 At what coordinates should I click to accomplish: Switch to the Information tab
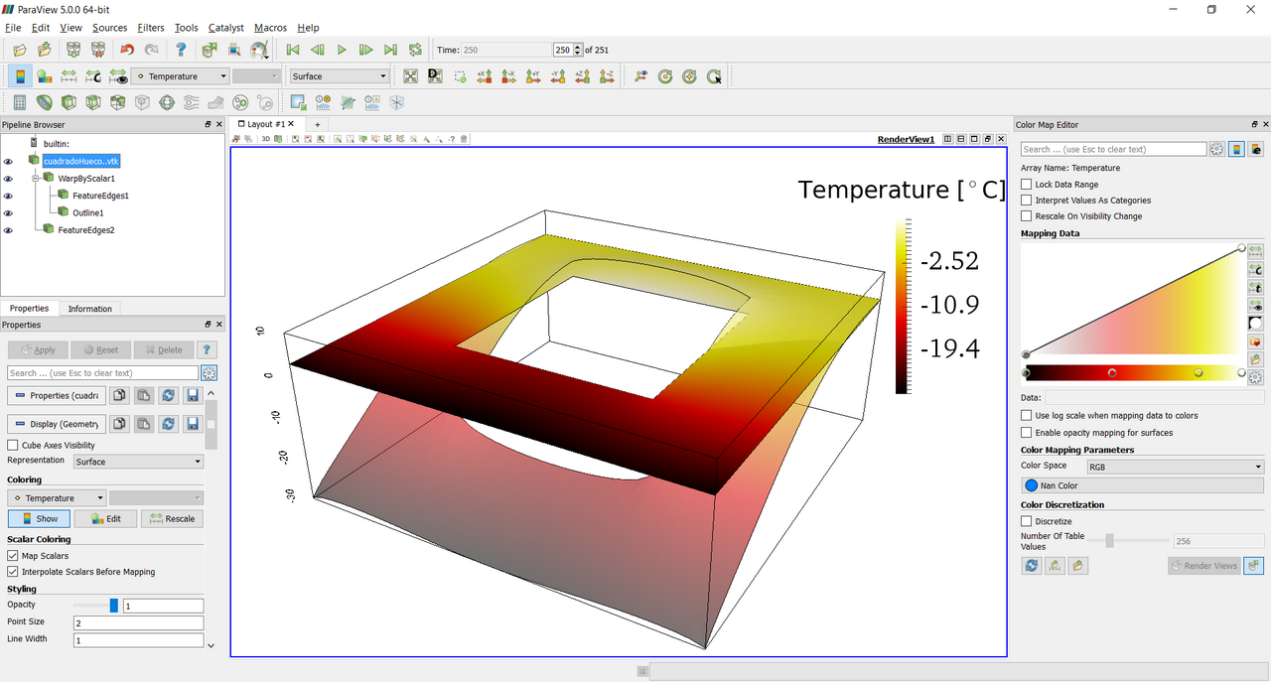[x=89, y=309]
